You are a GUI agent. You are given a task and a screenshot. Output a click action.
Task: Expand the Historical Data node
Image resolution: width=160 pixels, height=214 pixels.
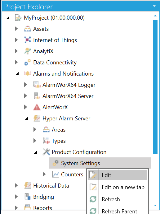click(16, 185)
